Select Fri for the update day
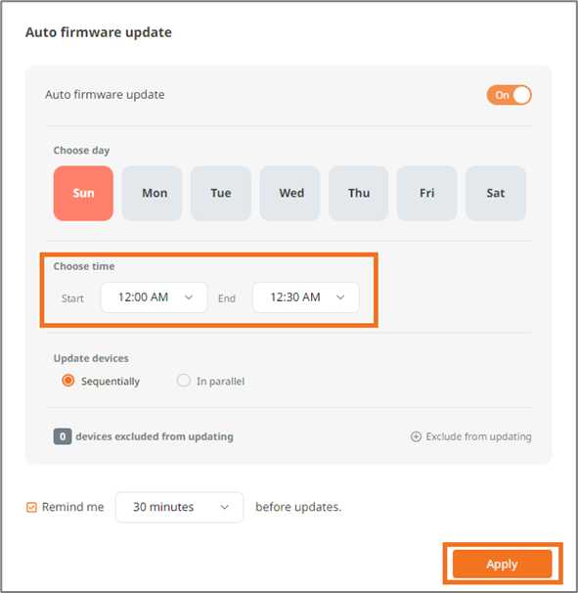Image resolution: width=578 pixels, height=593 pixels. coord(426,193)
